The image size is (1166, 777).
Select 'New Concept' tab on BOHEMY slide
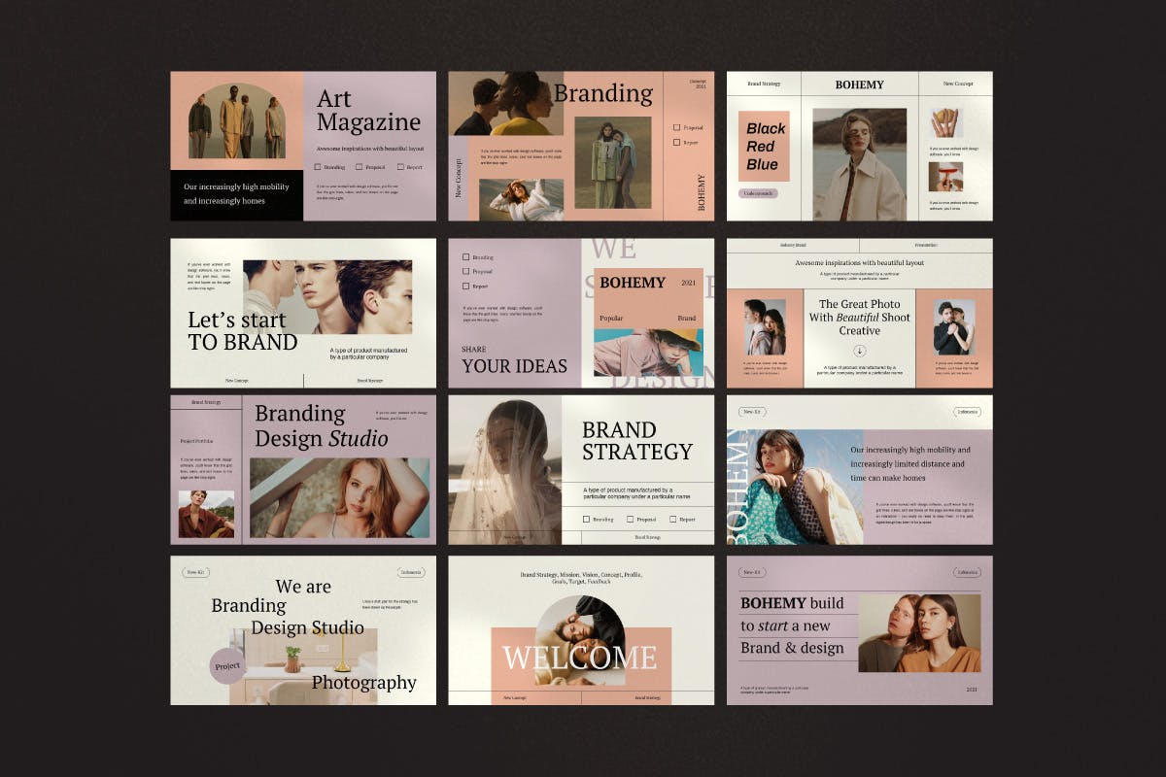point(957,84)
